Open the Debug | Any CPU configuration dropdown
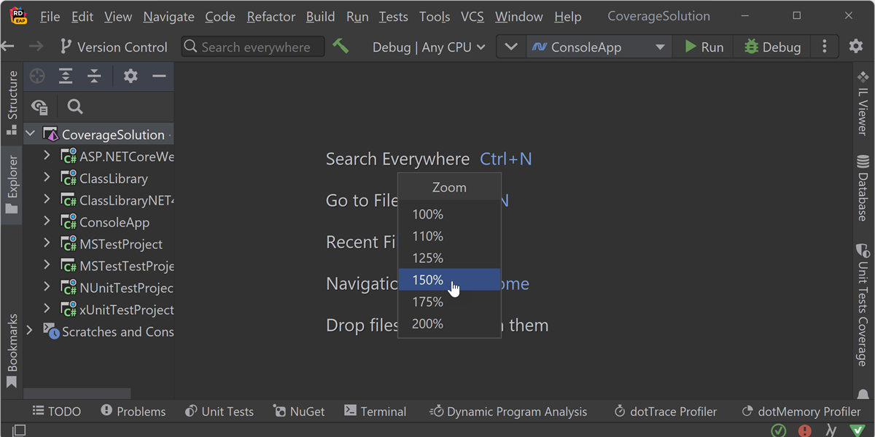Image resolution: width=875 pixels, height=437 pixels. click(x=429, y=47)
